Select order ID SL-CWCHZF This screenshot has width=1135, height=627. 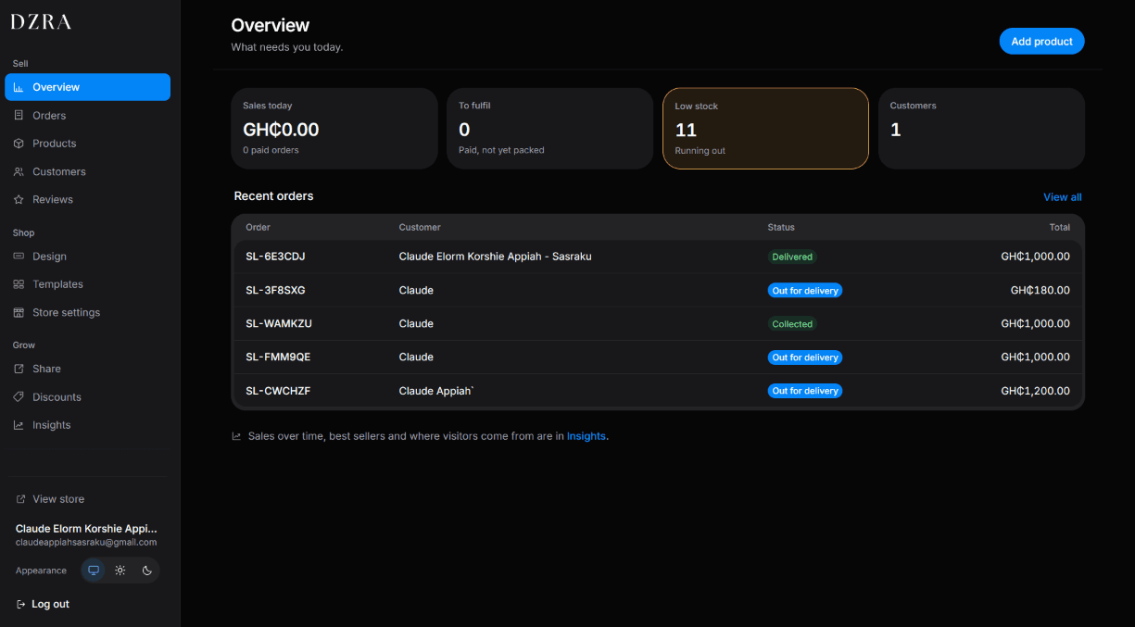click(x=278, y=391)
